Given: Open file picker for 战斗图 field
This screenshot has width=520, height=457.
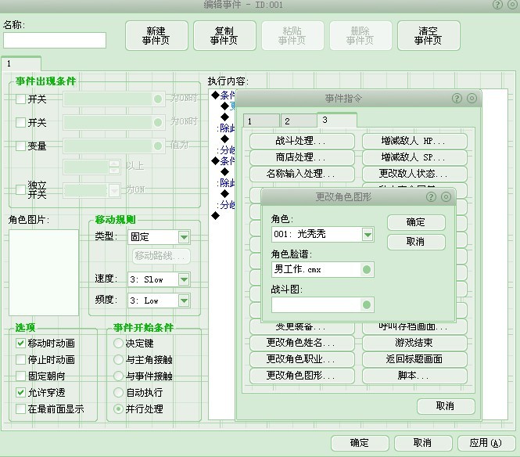Looking at the screenshot, I should point(367,304).
